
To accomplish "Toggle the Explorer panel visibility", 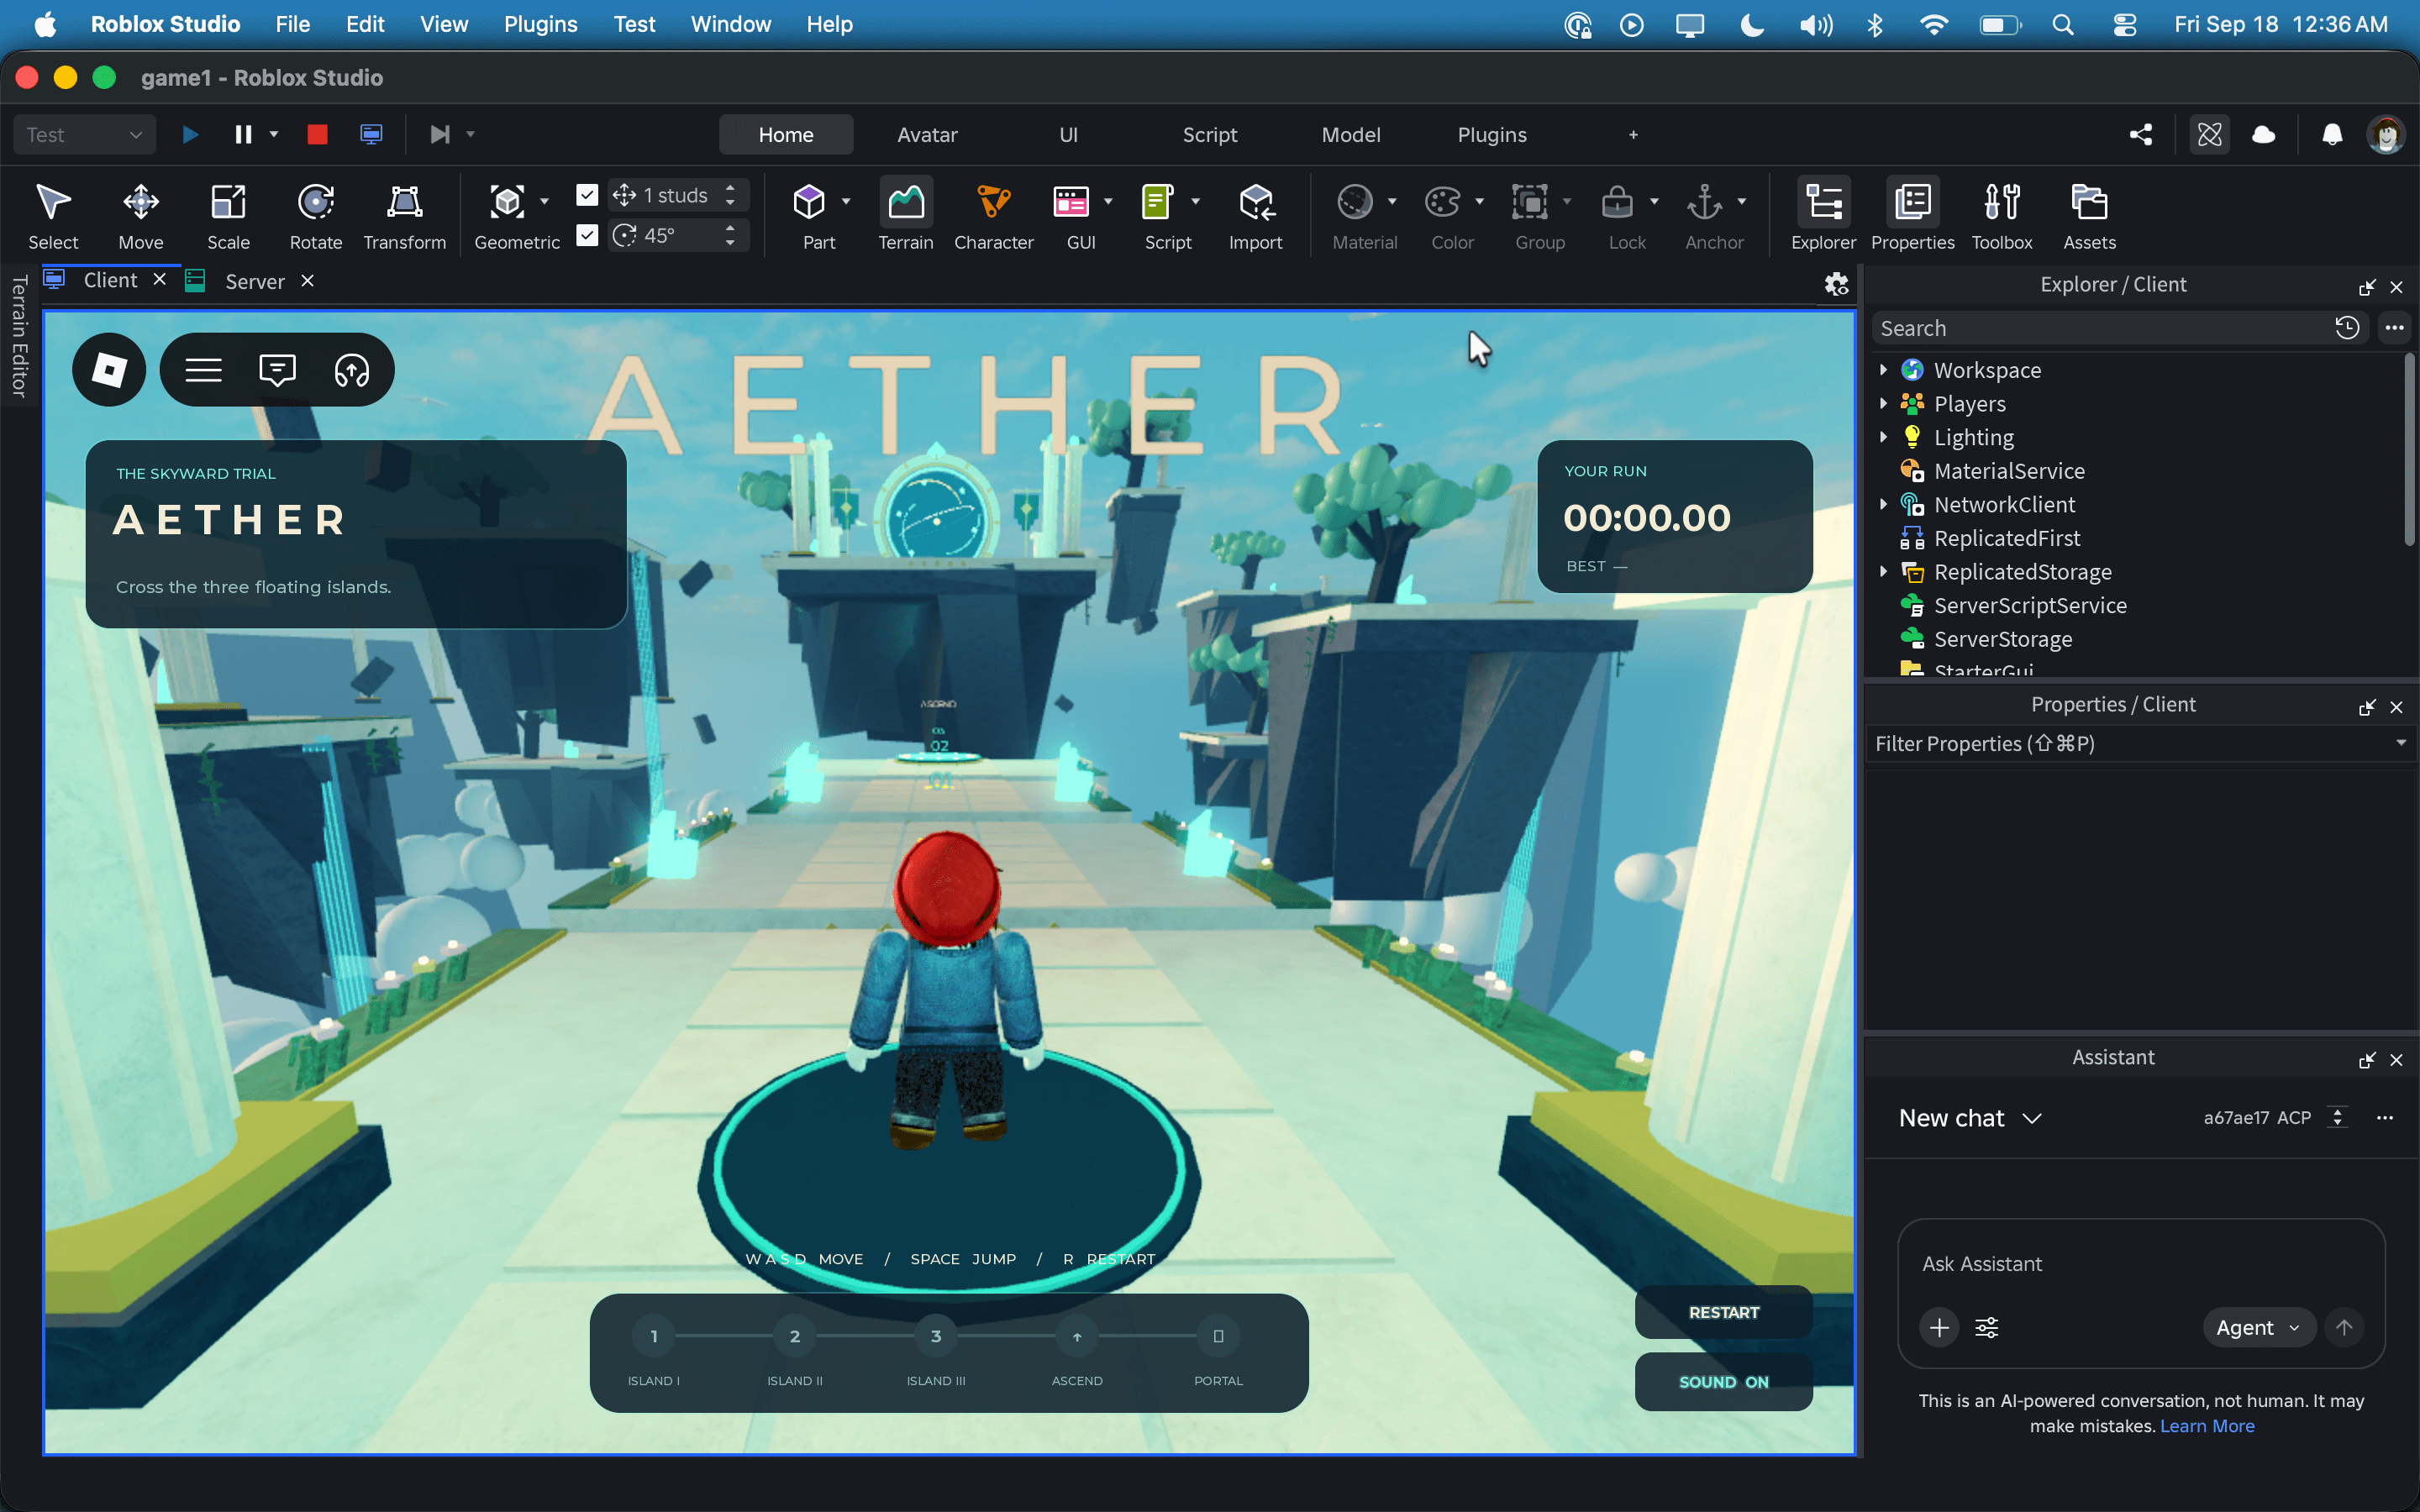I will point(1823,216).
